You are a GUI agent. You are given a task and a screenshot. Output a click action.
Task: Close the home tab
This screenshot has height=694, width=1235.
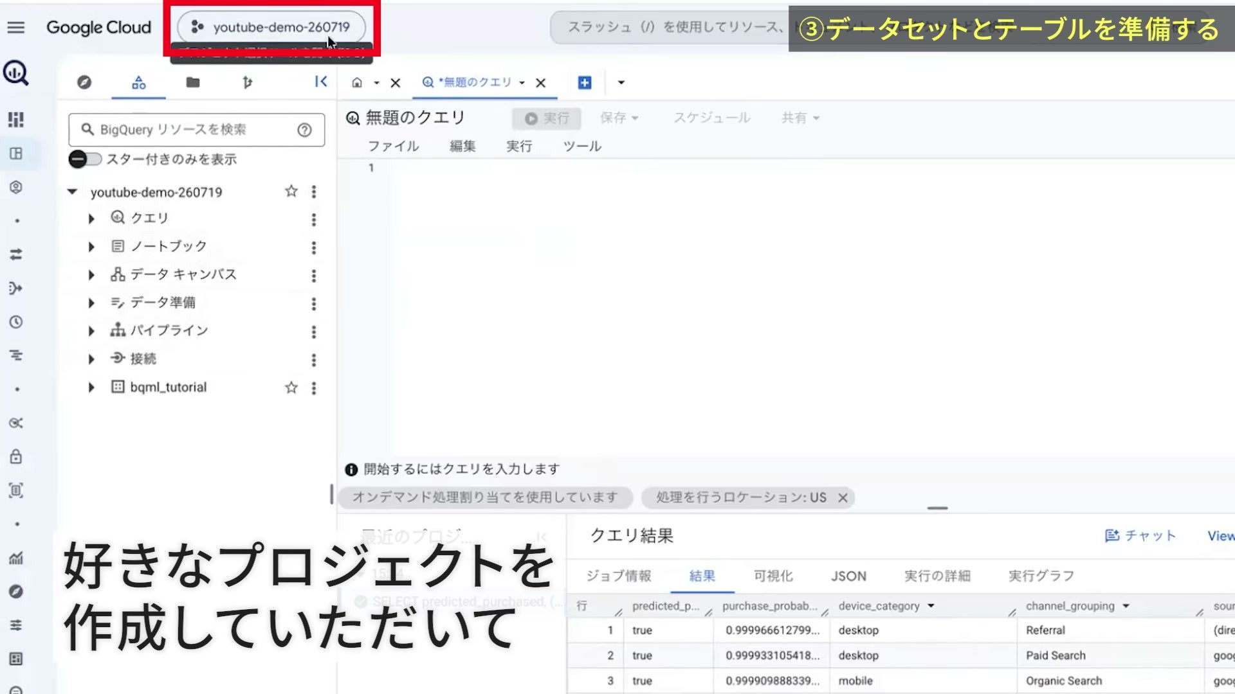[396, 83]
